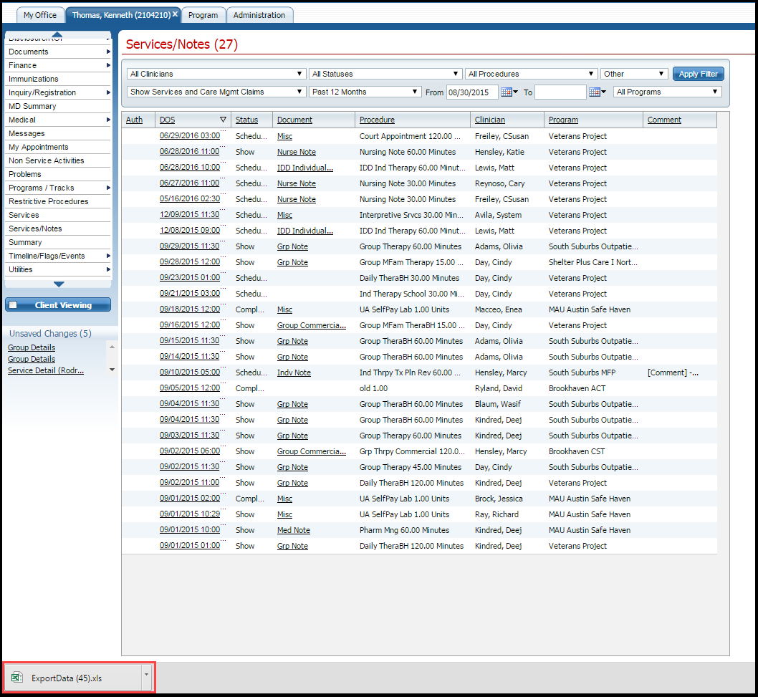The width and height of the screenshot is (758, 697).
Task: Close the Thomas, Kenneth client tab
Action: click(x=175, y=14)
